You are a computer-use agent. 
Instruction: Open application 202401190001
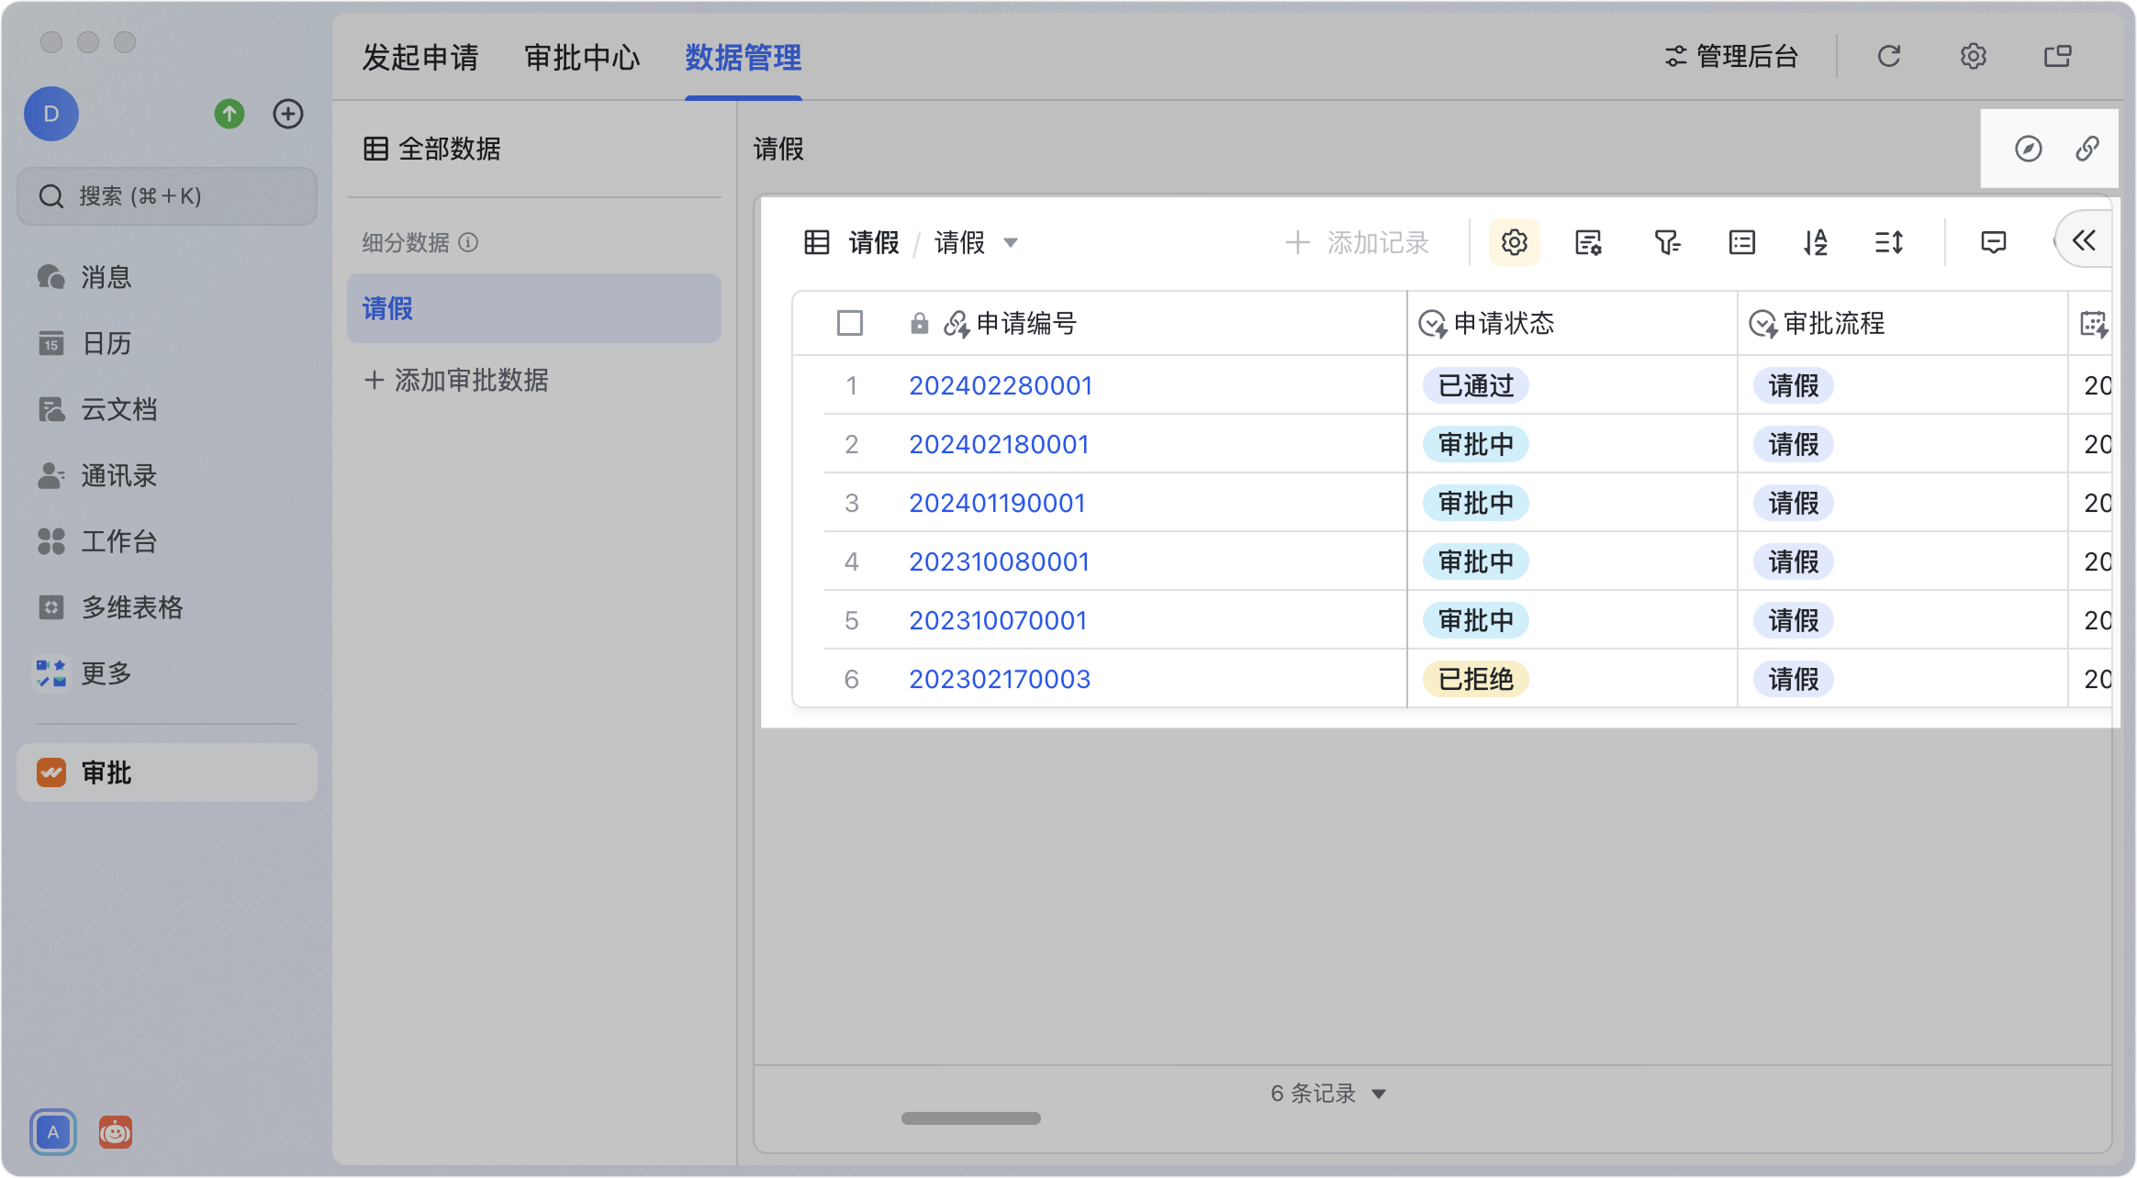[997, 503]
